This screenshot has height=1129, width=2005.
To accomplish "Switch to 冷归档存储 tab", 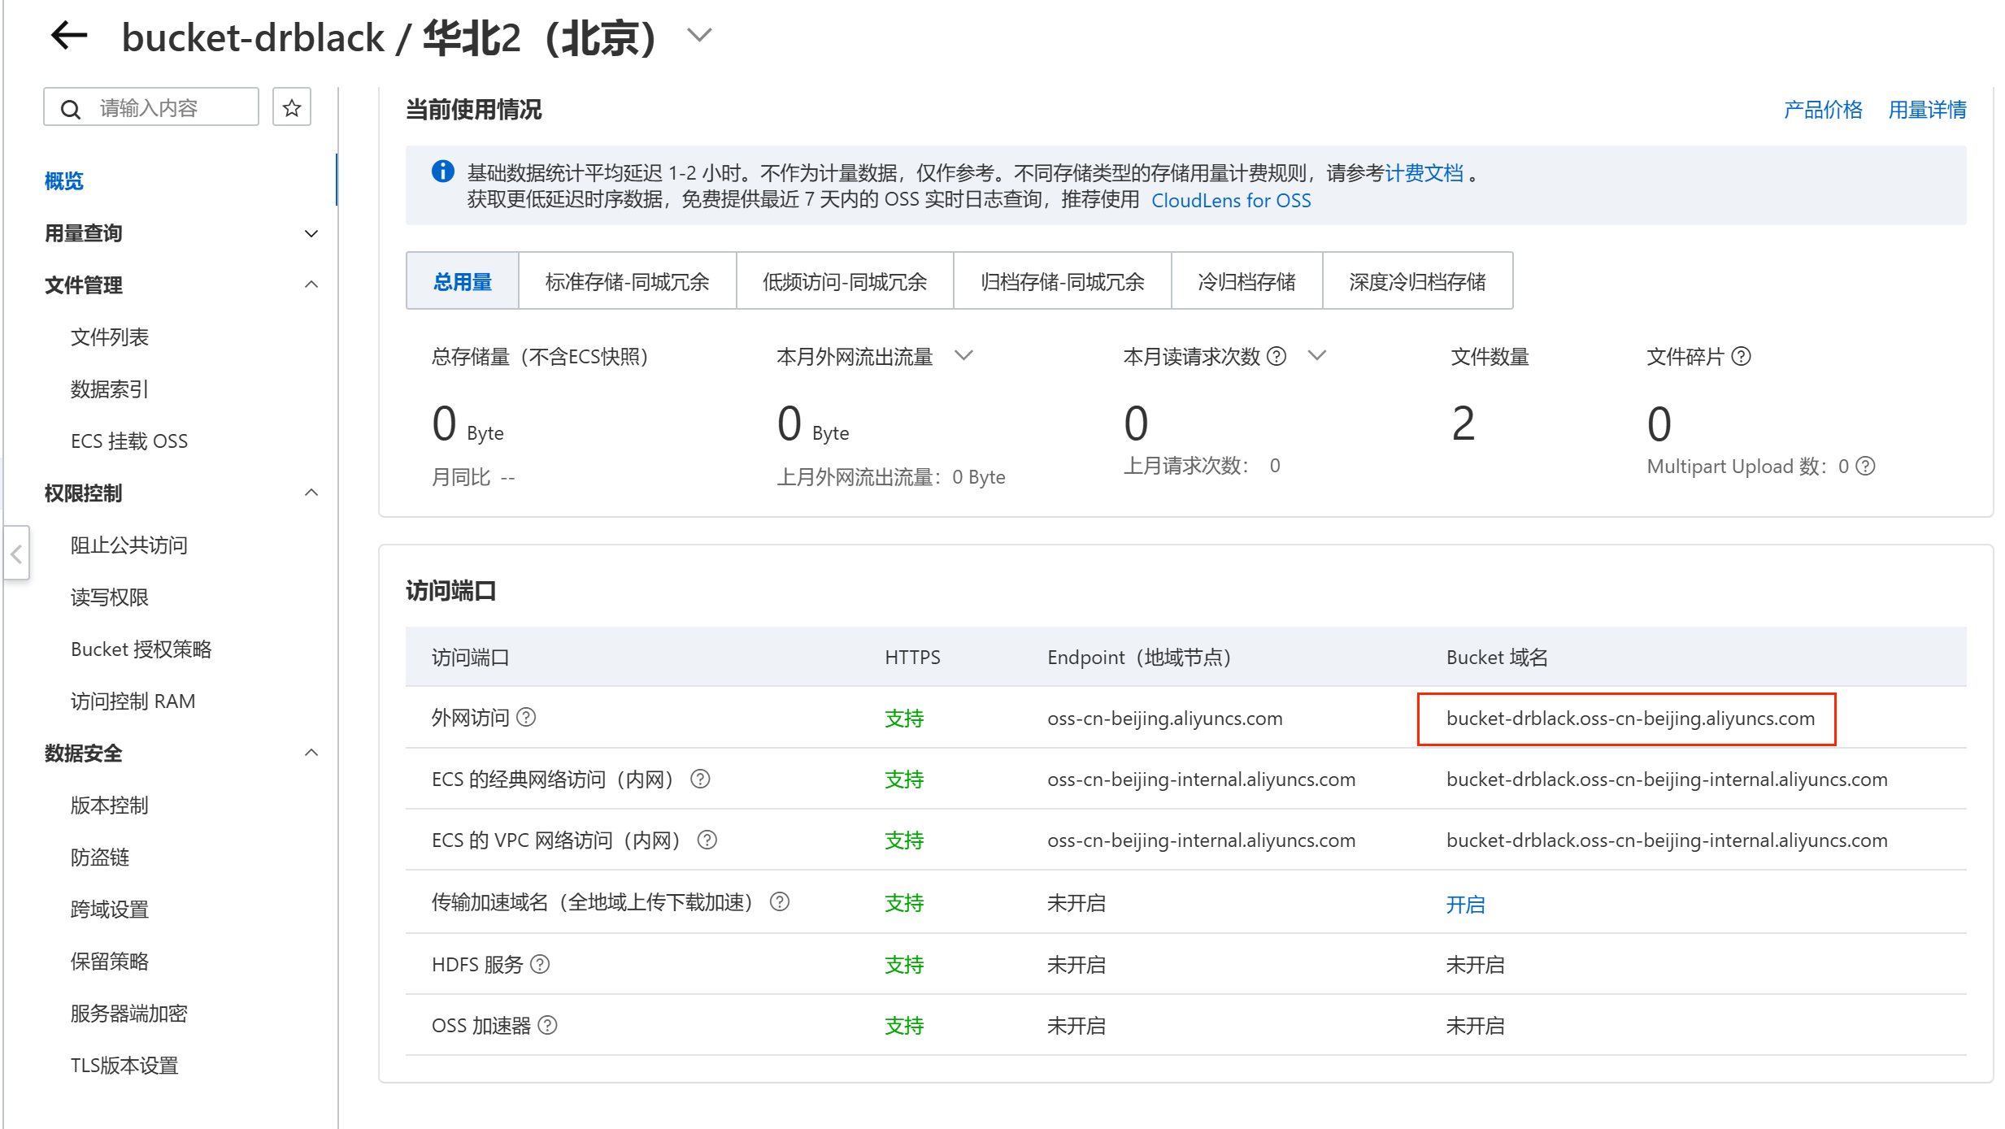I will click(1247, 281).
